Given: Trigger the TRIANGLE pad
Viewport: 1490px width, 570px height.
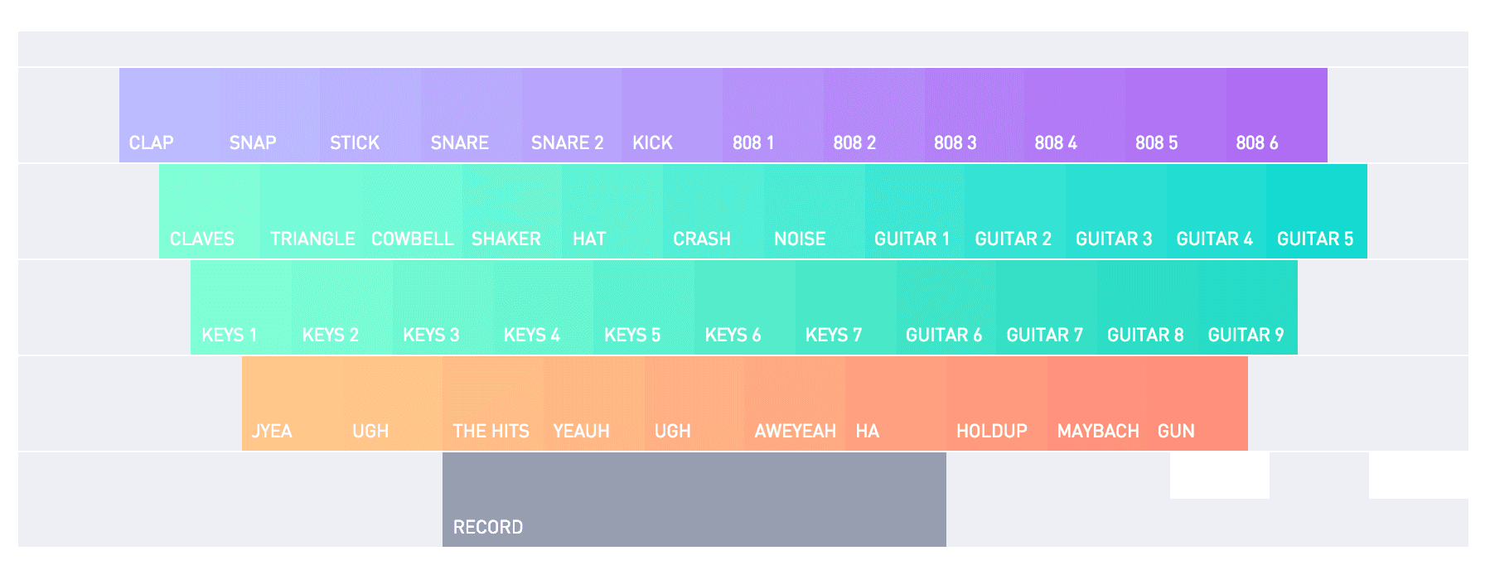Looking at the screenshot, I should (311, 211).
